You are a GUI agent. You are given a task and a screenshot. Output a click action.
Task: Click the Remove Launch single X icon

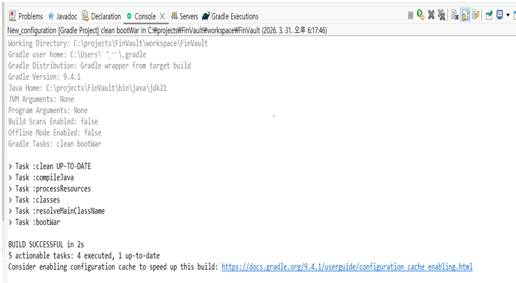click(x=431, y=15)
